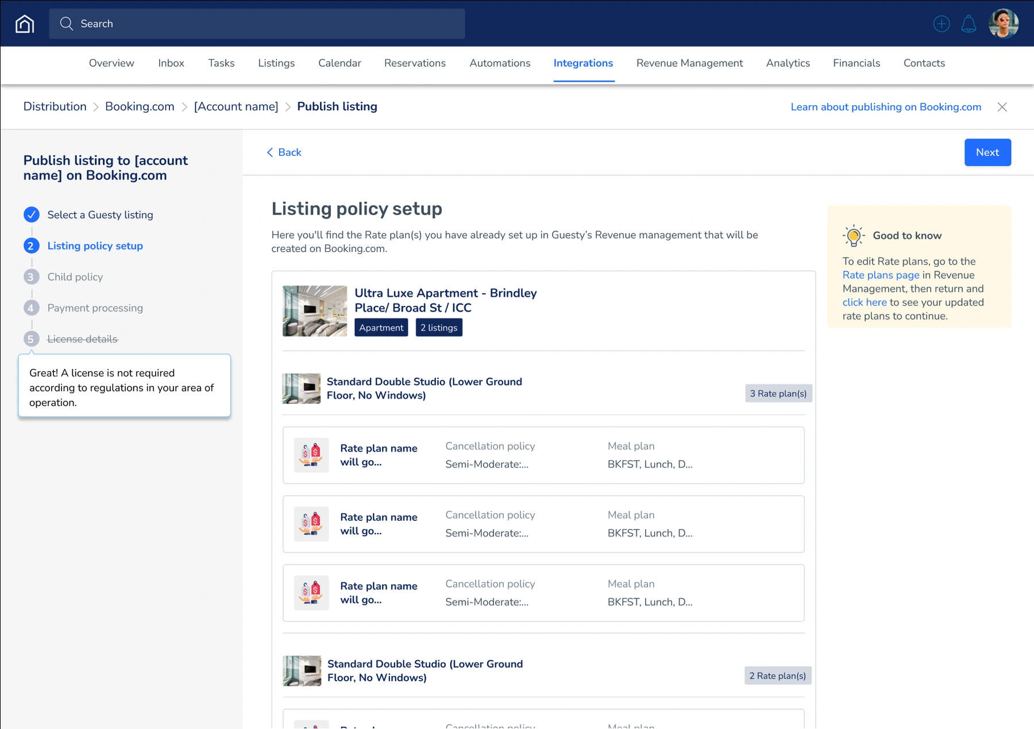
Task: Select the Select a Guesty listing step
Action: [101, 214]
